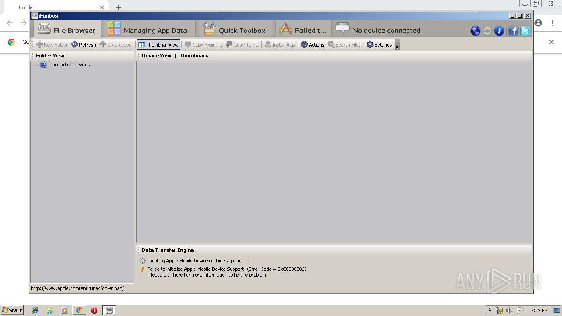Click the Action Center flag icon

tap(520, 310)
